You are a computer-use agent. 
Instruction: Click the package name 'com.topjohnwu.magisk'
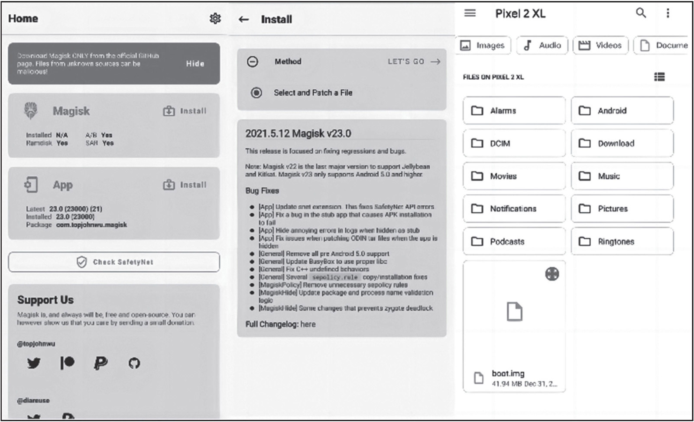click(91, 225)
